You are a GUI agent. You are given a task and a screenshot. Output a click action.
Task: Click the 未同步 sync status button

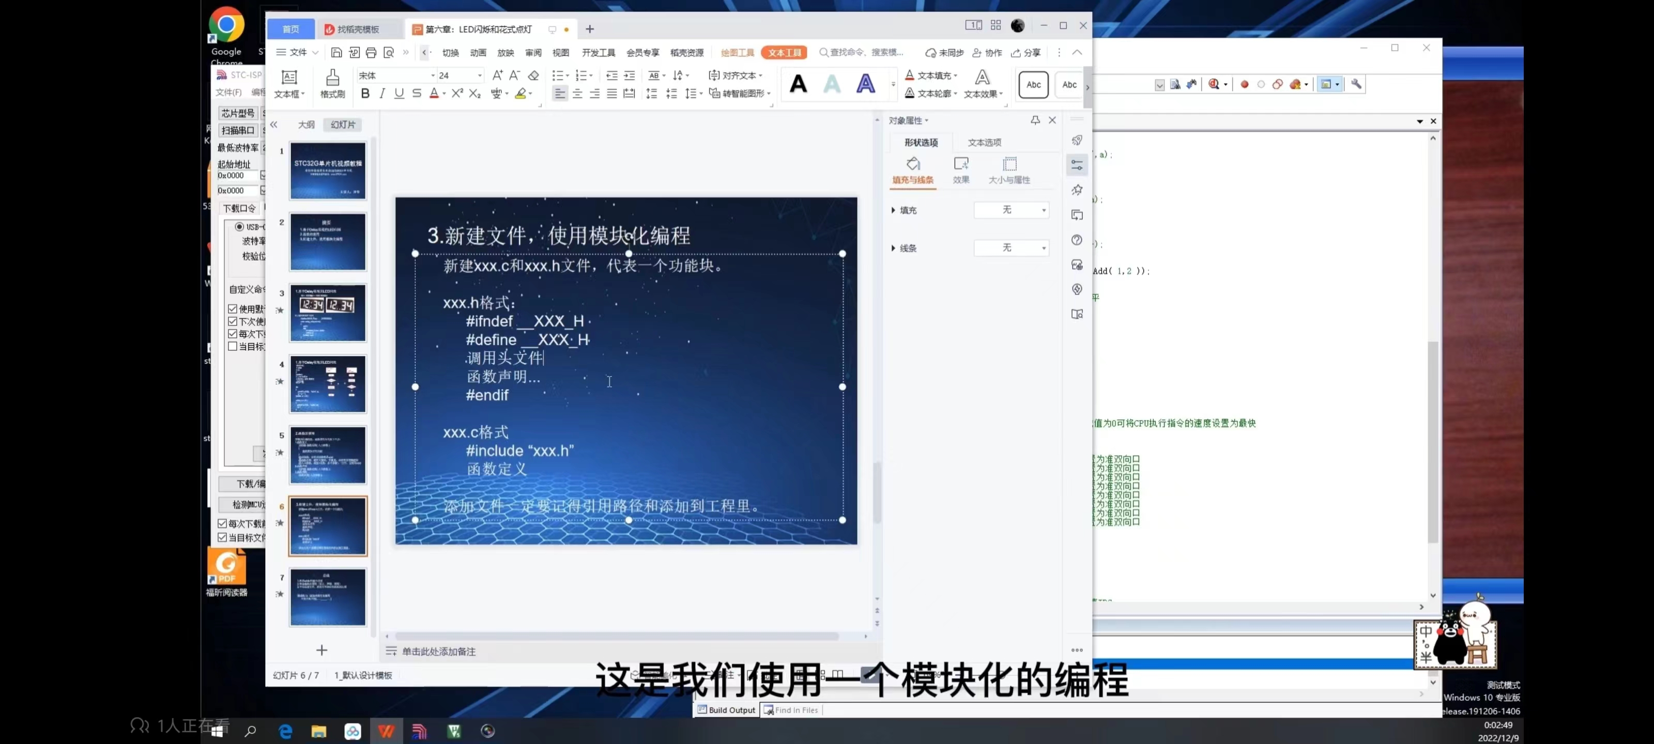[944, 53]
